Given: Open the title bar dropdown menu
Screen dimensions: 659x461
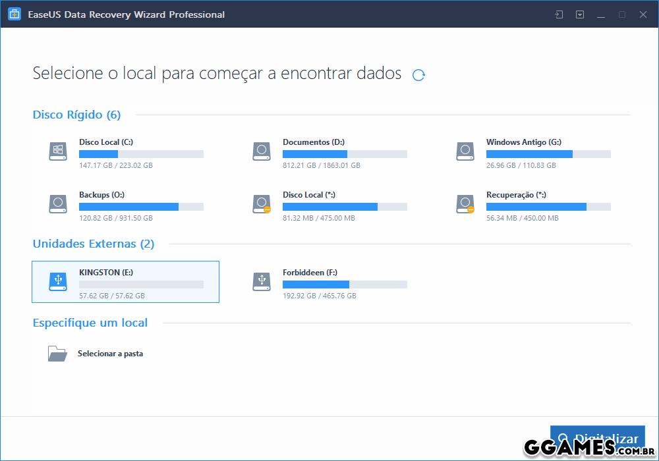Looking at the screenshot, I should [x=580, y=14].
